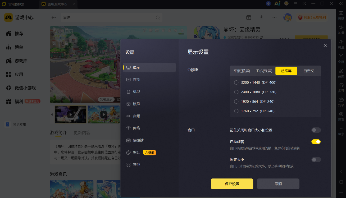Turn off the 自动旋转 switch
Image resolution: width=346 pixels, height=198 pixels.
point(316,142)
